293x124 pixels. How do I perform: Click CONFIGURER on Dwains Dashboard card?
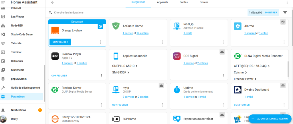click(x=242, y=105)
